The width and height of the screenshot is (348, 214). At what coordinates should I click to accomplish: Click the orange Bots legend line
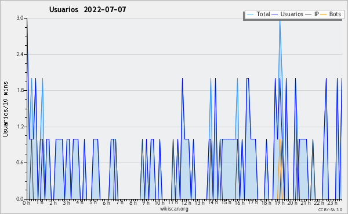[x=324, y=14]
